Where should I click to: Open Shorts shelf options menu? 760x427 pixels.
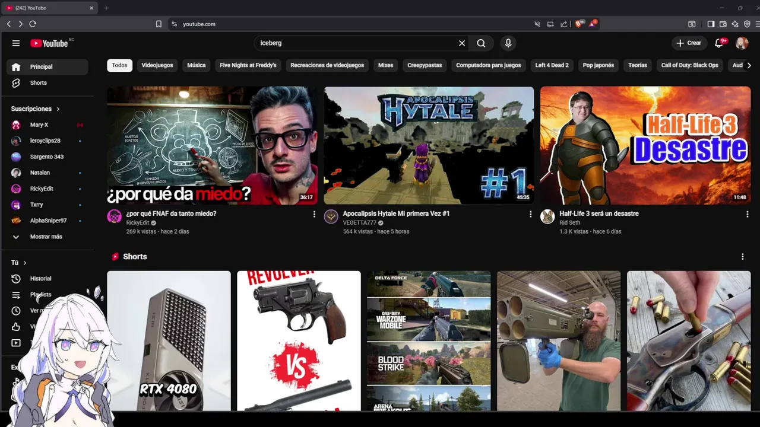coord(742,257)
